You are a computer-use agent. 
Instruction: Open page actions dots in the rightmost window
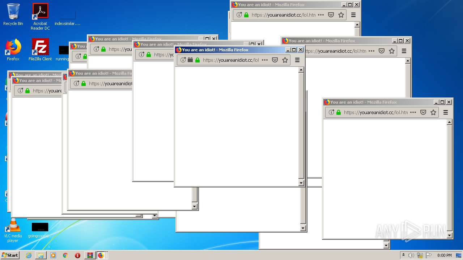(413, 112)
